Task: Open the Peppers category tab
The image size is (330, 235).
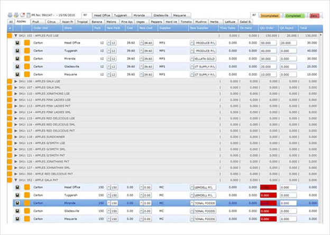Action: click(x=157, y=22)
